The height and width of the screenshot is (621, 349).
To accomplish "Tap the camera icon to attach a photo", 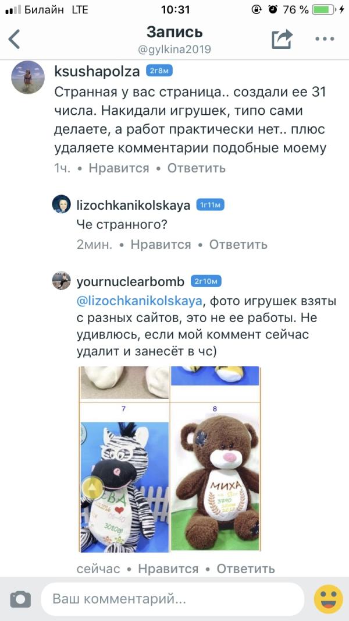I will [20, 599].
